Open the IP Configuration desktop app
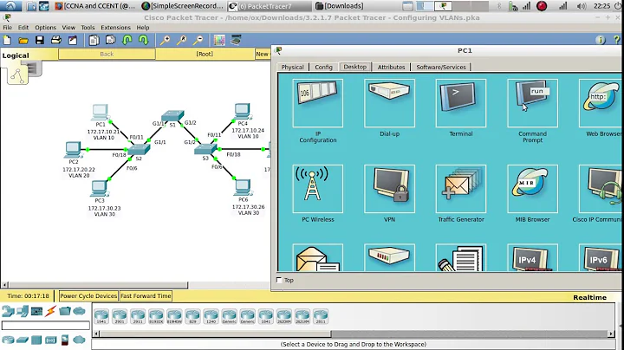The image size is (624, 350). pyautogui.click(x=317, y=103)
